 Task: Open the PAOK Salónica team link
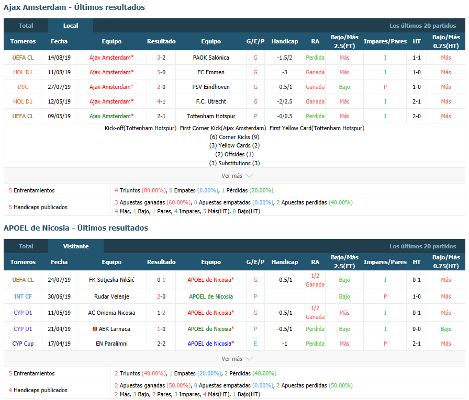click(211, 58)
